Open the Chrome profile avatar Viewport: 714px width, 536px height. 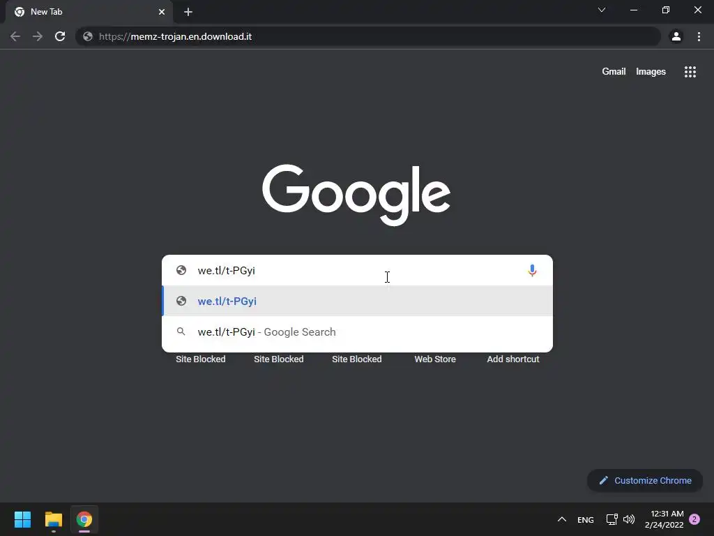(676, 36)
